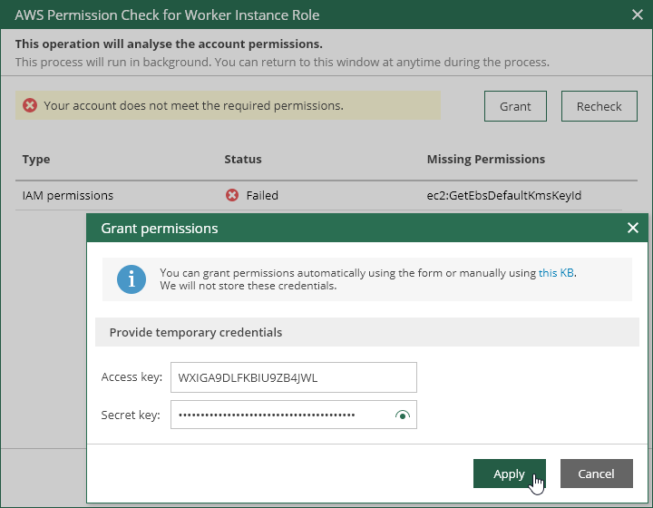Close the AWS Permission Check window

pos(638,15)
